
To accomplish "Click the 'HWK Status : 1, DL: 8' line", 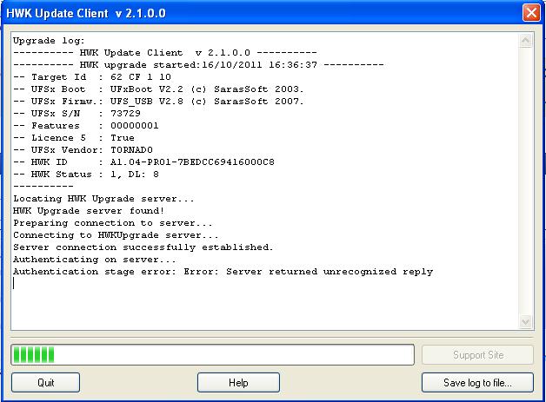I will click(86, 175).
